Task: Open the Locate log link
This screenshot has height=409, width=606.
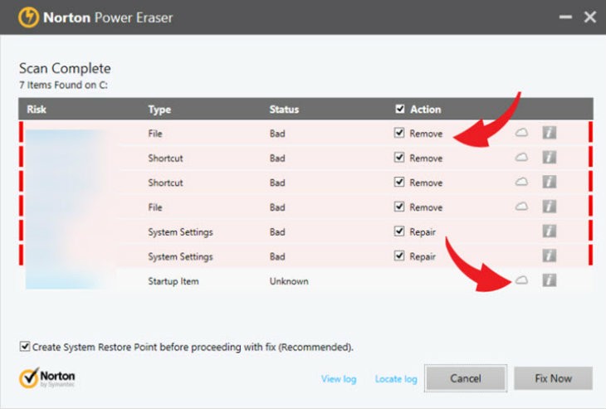Action: point(396,379)
